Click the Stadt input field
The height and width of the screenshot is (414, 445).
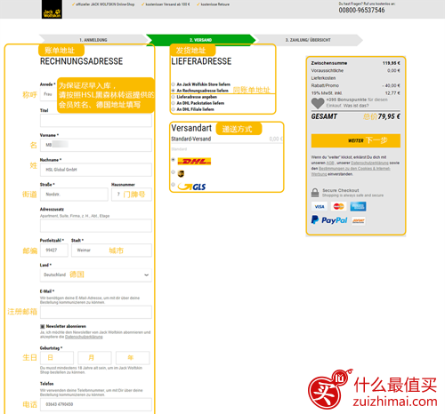coord(111,251)
